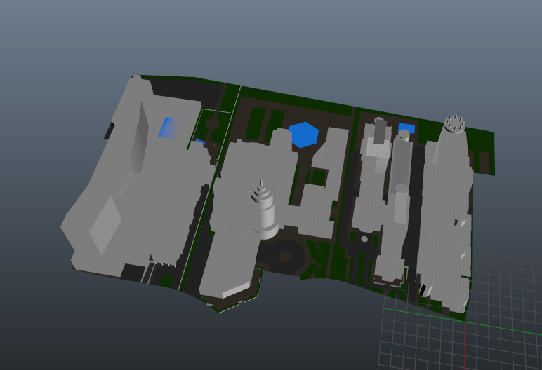Select the blue patch on the left building's roof
The height and width of the screenshot is (370, 542).
coord(168,127)
